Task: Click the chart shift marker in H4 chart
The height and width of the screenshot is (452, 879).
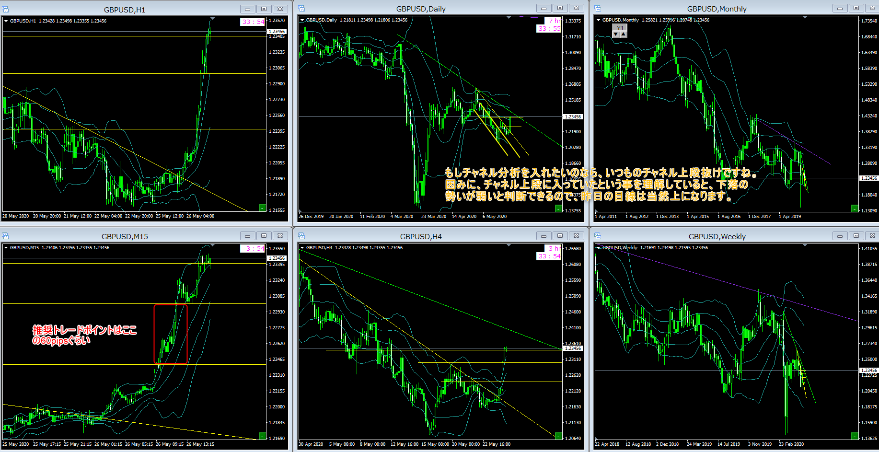Action: pos(509,245)
